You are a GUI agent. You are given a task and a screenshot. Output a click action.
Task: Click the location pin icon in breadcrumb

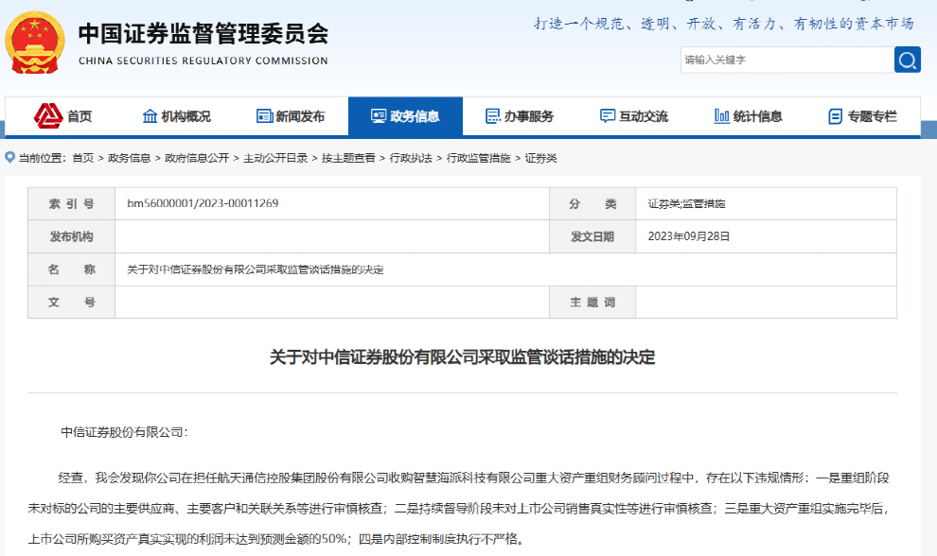point(9,158)
